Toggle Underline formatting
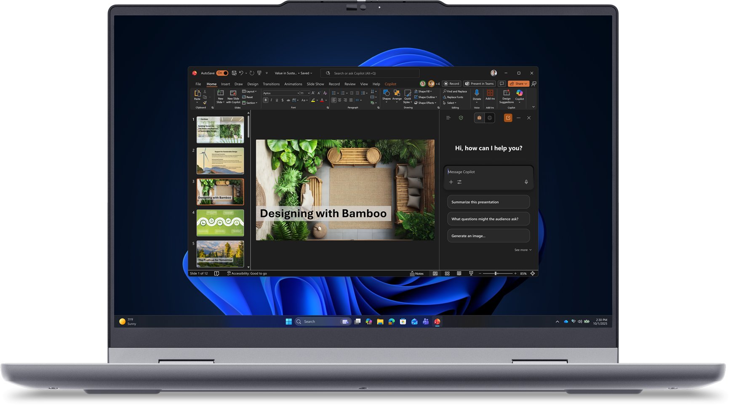731x406 pixels. coord(277,100)
